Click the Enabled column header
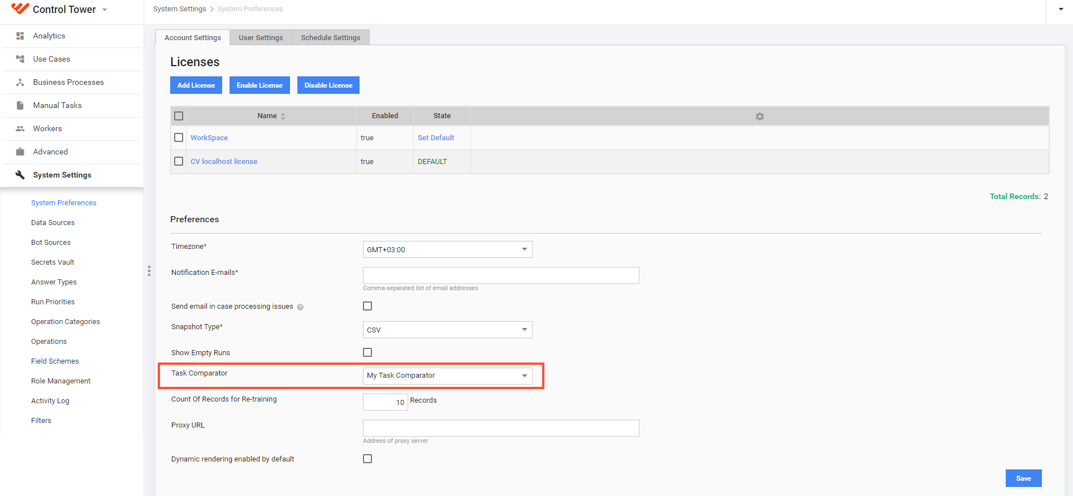Screen dimensions: 1073x496 point(385,116)
